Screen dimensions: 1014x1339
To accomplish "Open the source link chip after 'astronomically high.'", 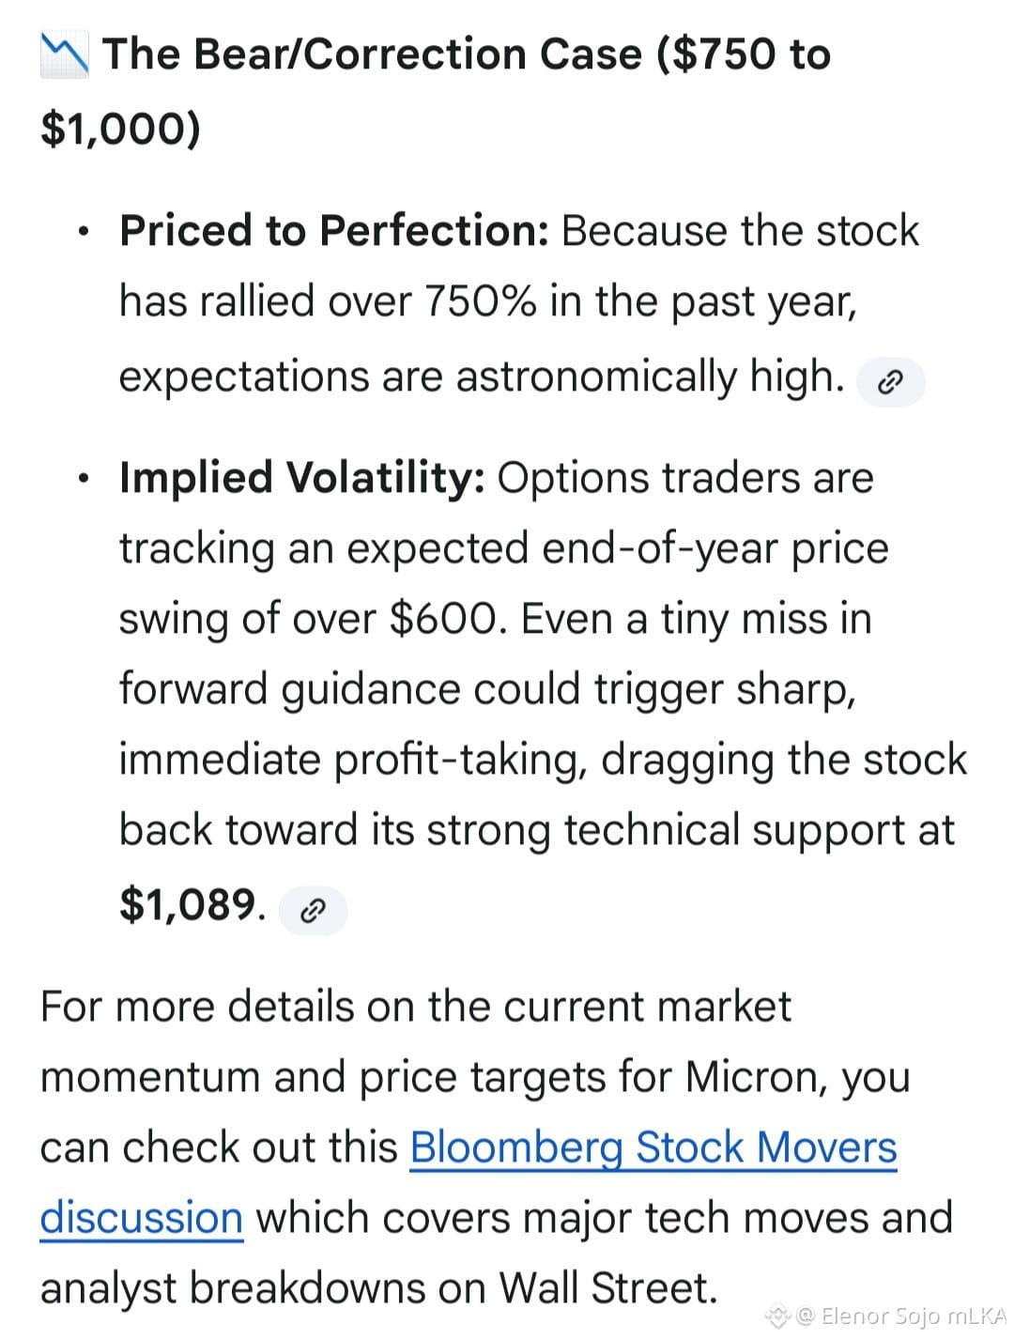I will pos(891,382).
